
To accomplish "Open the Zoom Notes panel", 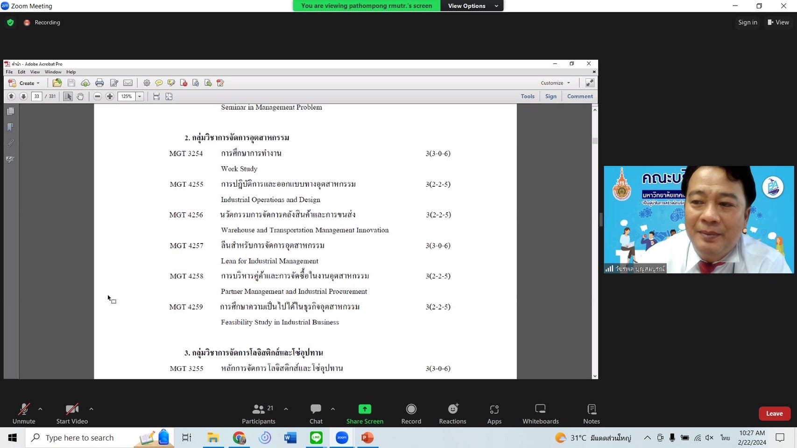I will pos(591,410).
